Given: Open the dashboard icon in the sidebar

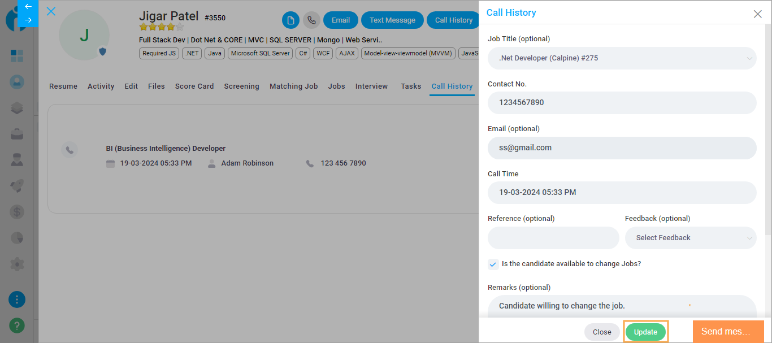Looking at the screenshot, I should (17, 56).
